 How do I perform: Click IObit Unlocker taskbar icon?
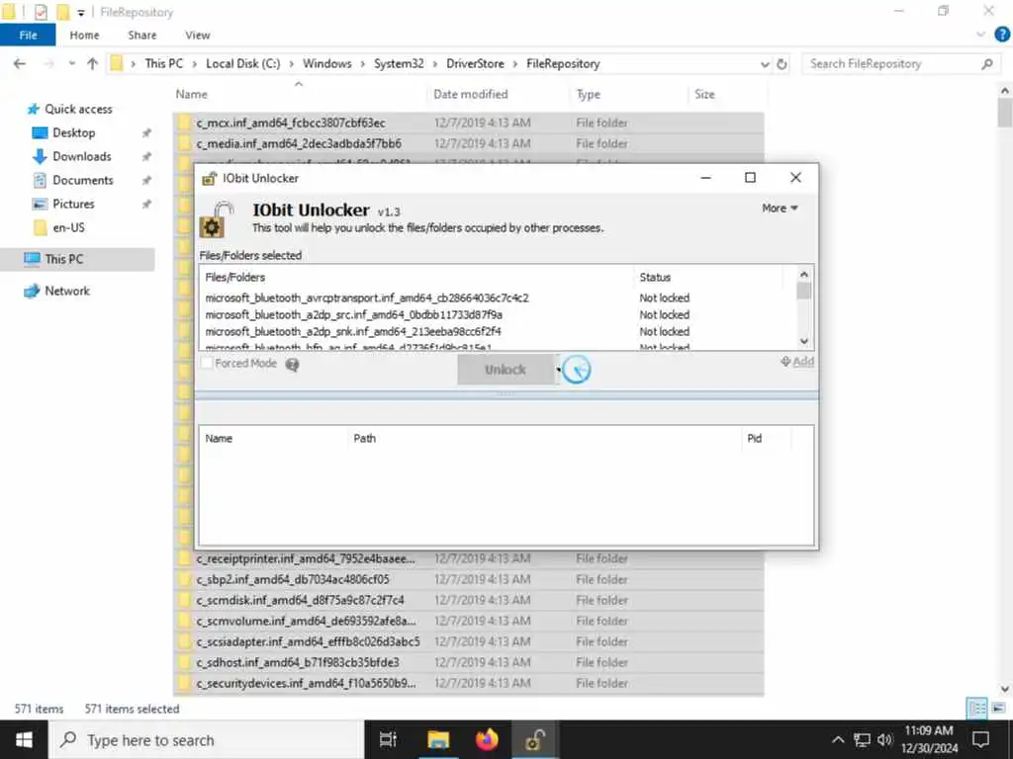coord(535,739)
